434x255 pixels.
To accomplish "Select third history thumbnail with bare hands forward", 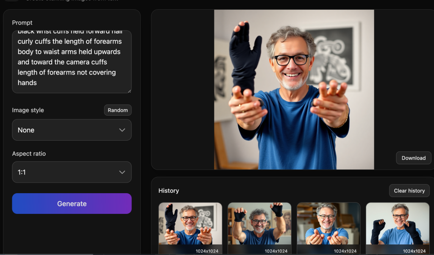I will (328, 225).
